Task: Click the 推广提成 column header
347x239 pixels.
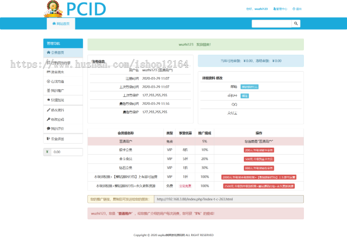Action: [205, 133]
